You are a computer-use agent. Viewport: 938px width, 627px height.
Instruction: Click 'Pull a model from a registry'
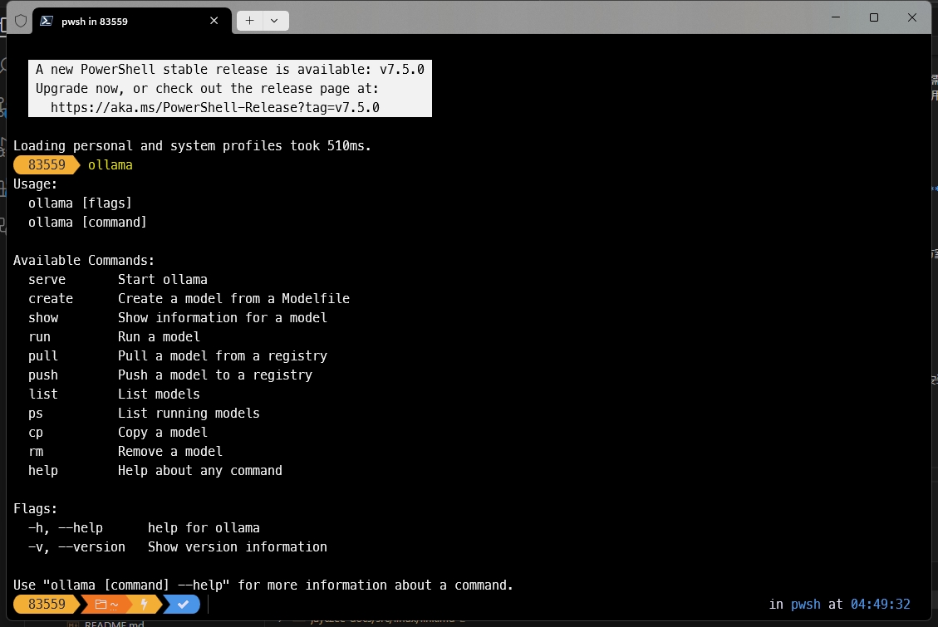pos(223,356)
